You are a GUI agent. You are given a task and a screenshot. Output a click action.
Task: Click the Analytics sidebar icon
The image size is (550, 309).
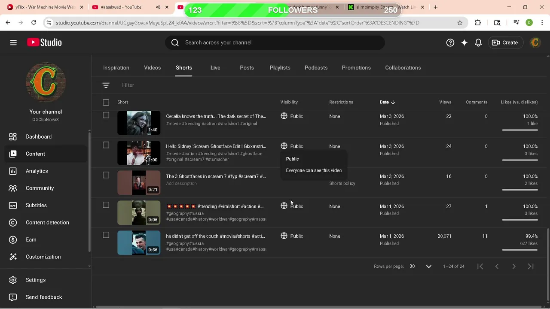click(x=13, y=171)
